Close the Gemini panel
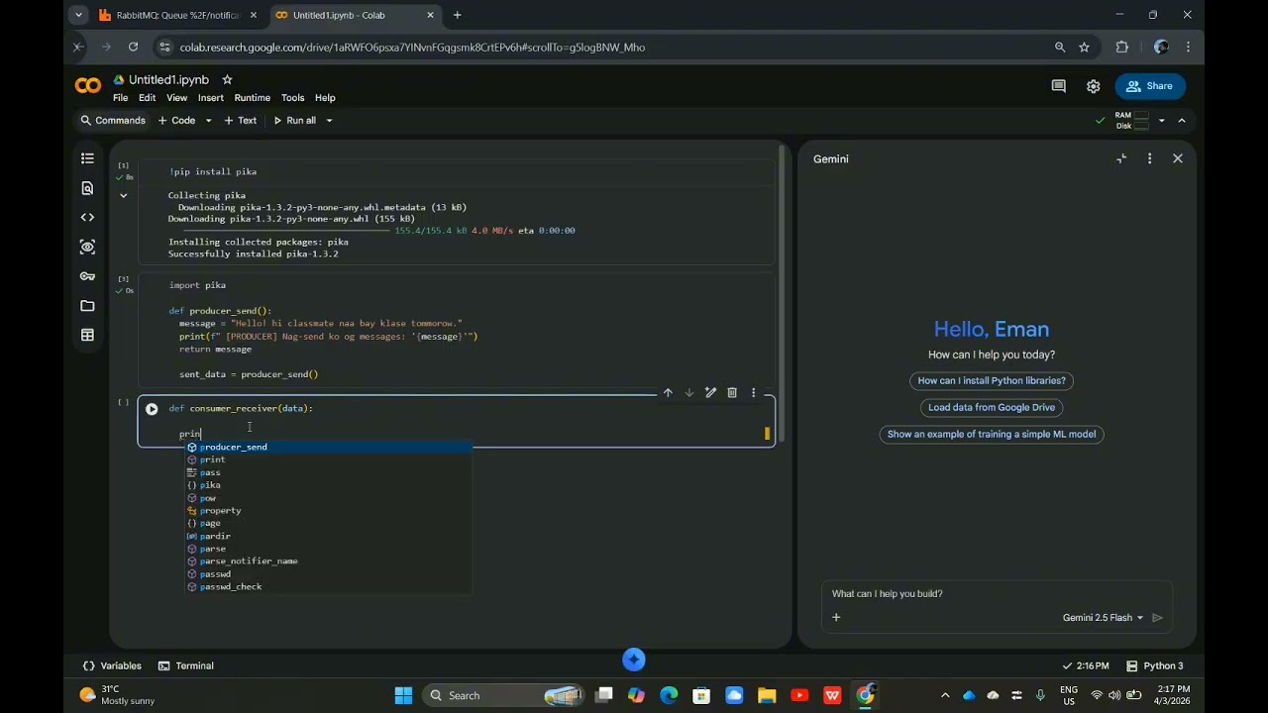Viewport: 1268px width, 713px height. [1178, 158]
